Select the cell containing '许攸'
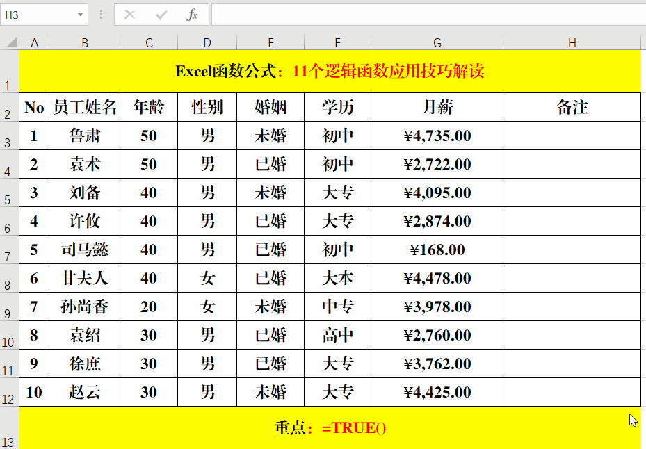The image size is (646, 449). (x=84, y=221)
